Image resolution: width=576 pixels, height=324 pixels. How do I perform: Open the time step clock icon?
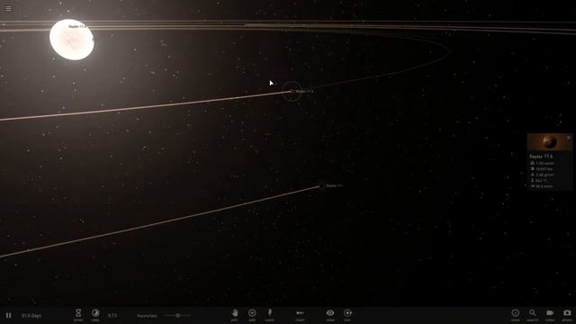point(95,315)
